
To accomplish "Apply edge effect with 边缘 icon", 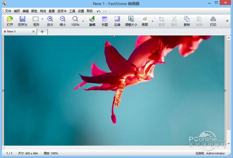I will pos(117,21).
